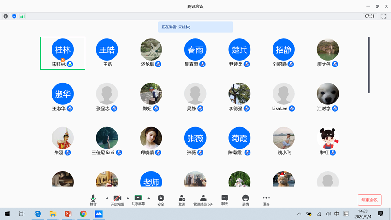391x220 pixels.
Task: Click the blue security shield icon
Action: pos(14,16)
